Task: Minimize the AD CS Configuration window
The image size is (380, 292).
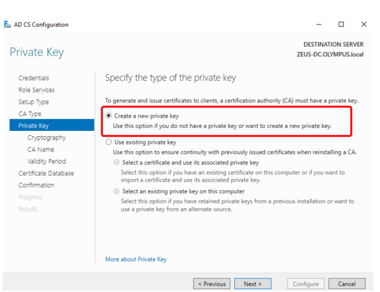Action: (x=319, y=25)
